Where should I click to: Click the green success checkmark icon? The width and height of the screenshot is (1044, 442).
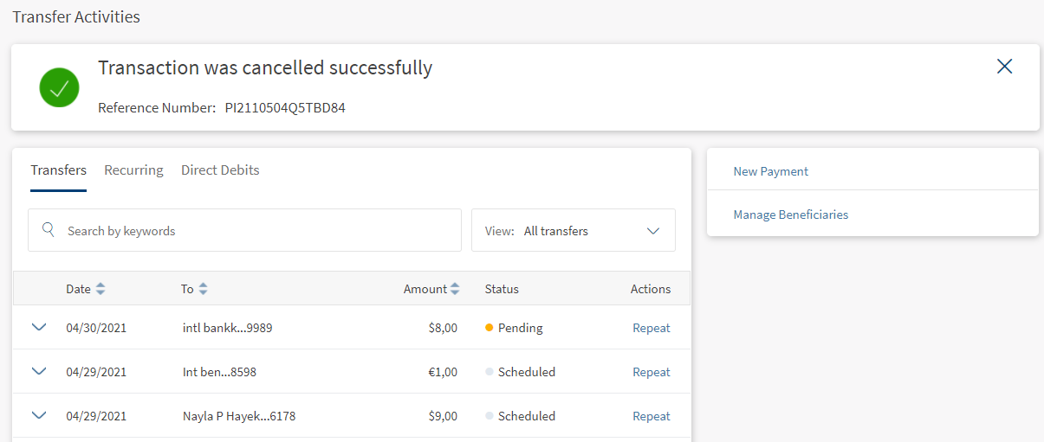59,87
